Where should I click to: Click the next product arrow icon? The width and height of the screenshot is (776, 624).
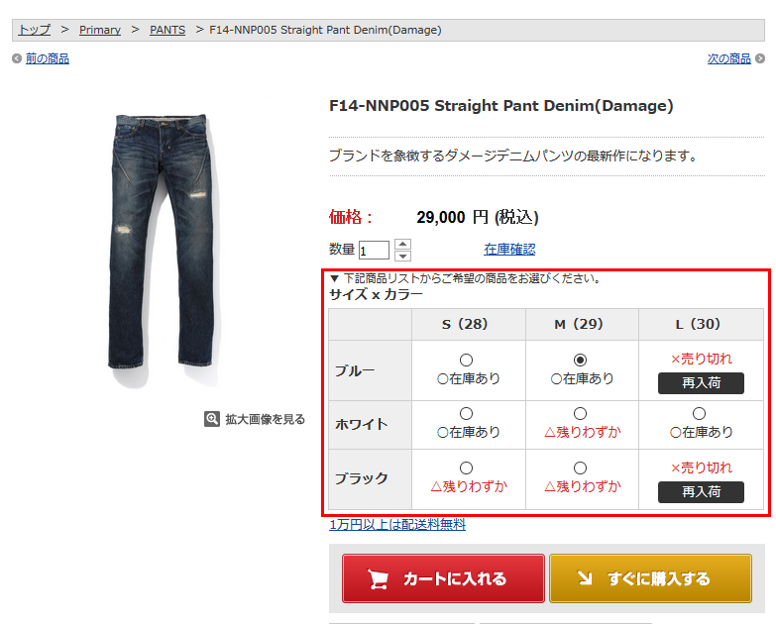click(760, 58)
